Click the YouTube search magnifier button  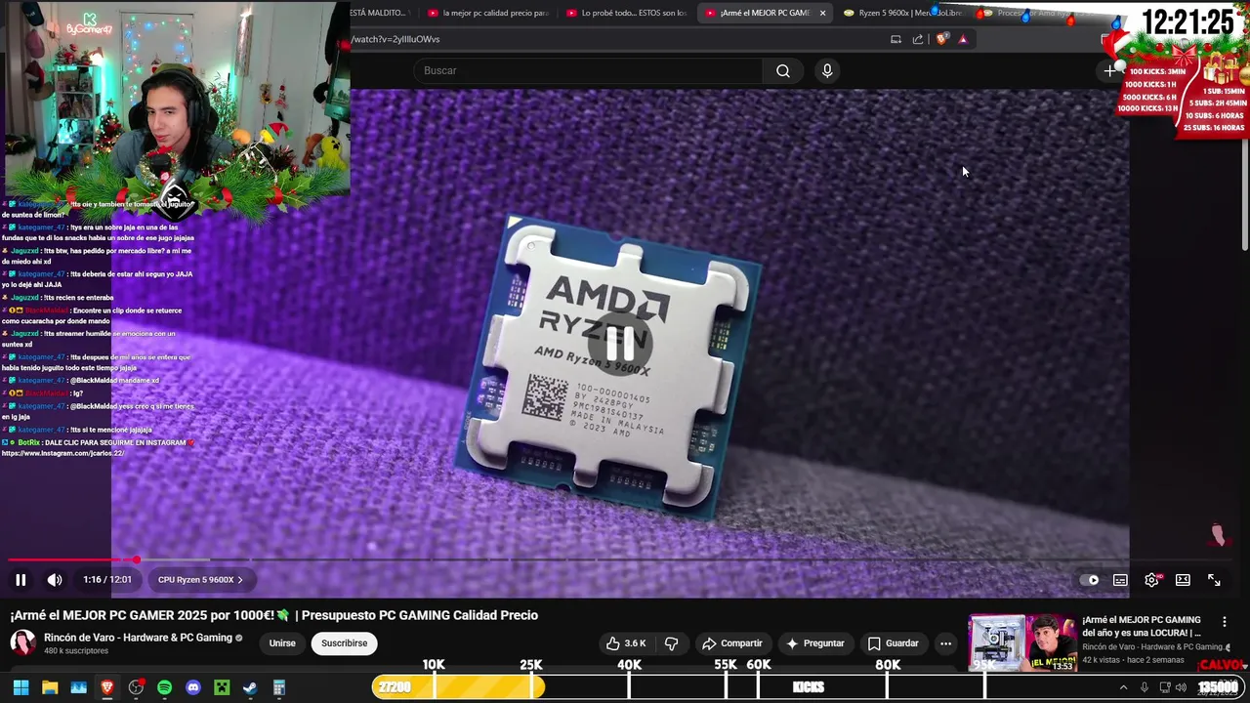tap(783, 70)
